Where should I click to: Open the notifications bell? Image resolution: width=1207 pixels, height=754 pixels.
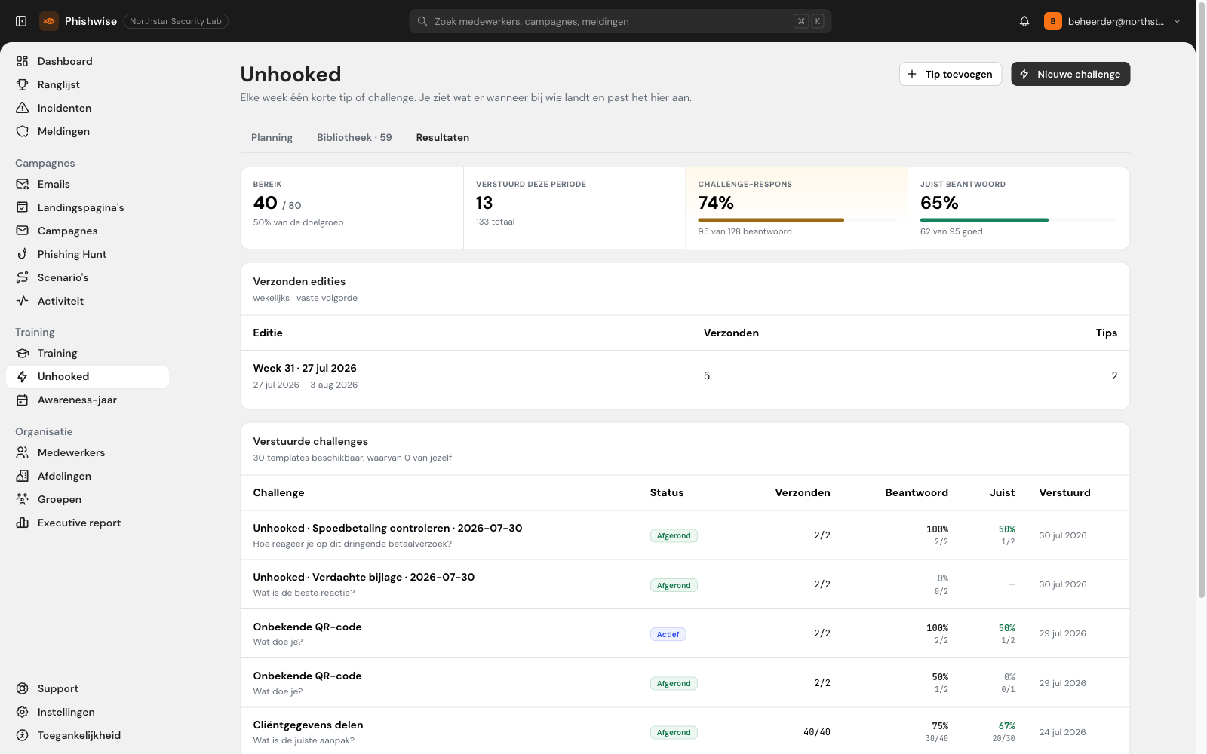pyautogui.click(x=1024, y=21)
